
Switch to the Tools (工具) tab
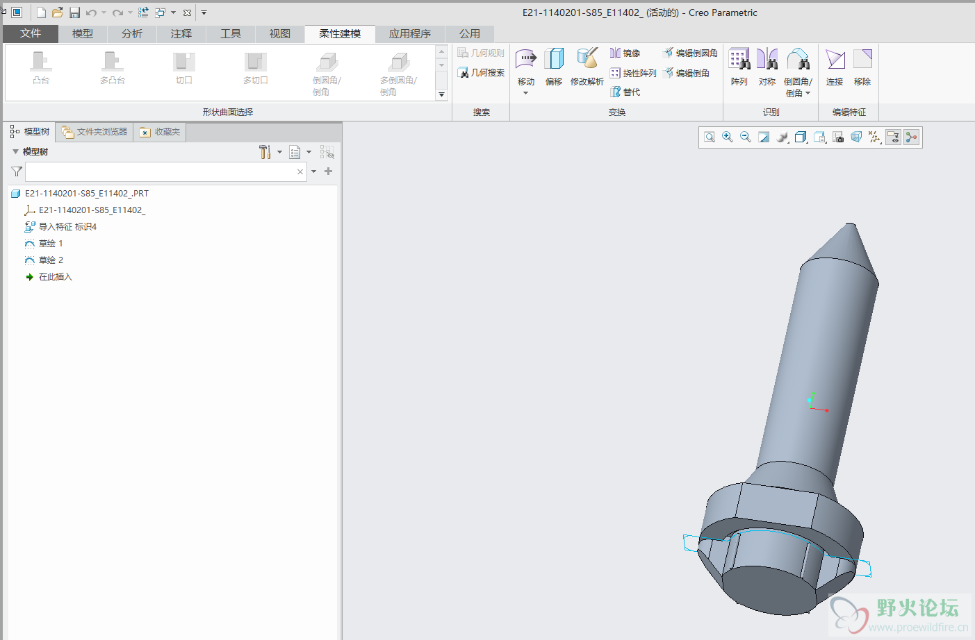pyautogui.click(x=231, y=33)
